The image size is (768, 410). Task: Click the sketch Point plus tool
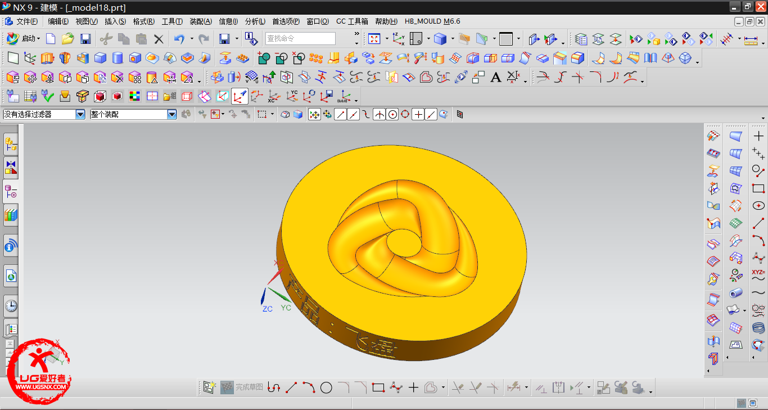click(x=413, y=388)
